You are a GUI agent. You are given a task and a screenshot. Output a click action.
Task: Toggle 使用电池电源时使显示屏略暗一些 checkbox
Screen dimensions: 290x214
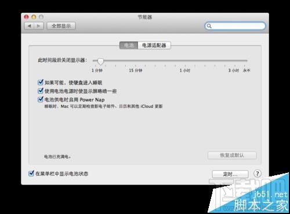pos(40,91)
